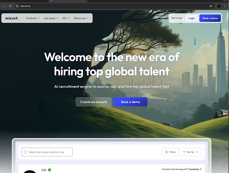Click the magnifier icon in the search box

click(25, 152)
